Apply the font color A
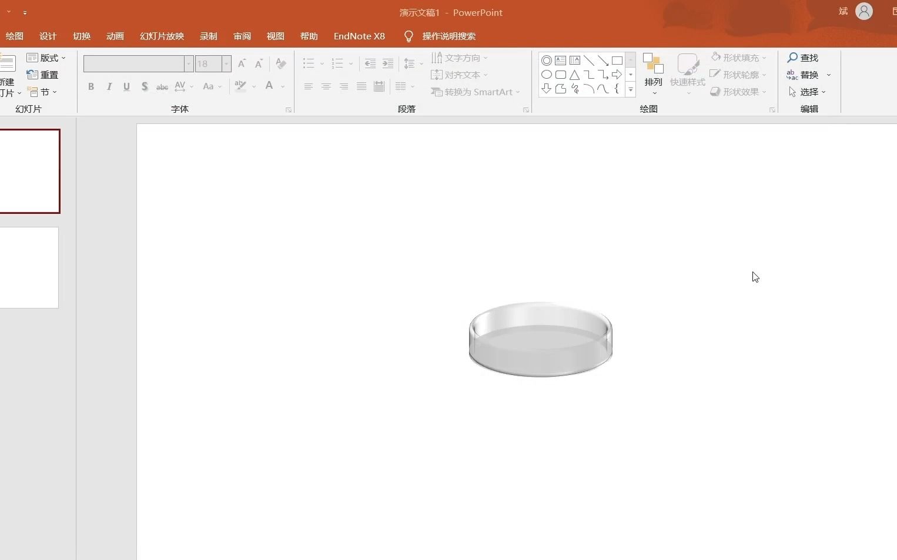This screenshot has width=897, height=560. pyautogui.click(x=269, y=86)
